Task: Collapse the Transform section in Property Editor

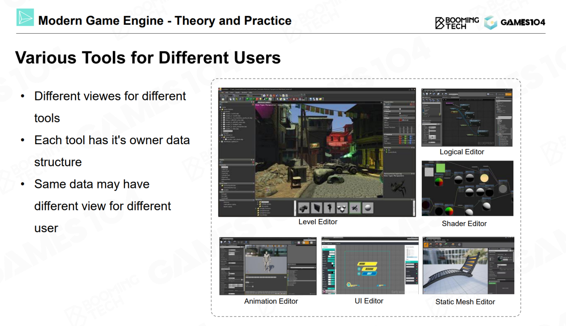Action: click(x=386, y=134)
